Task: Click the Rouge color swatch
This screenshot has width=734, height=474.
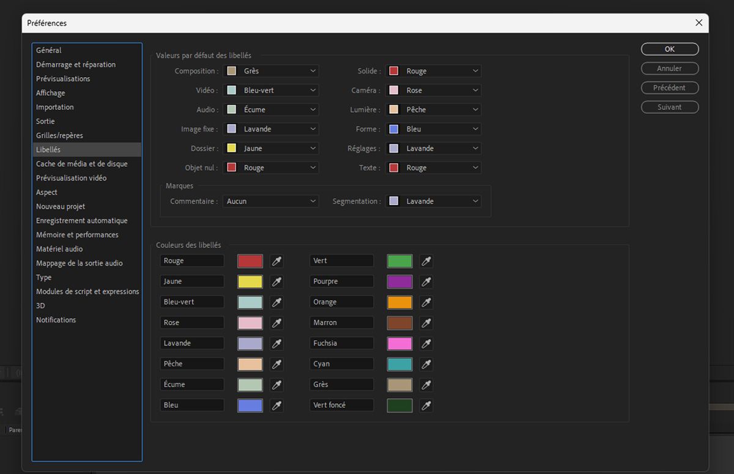Action: click(250, 261)
